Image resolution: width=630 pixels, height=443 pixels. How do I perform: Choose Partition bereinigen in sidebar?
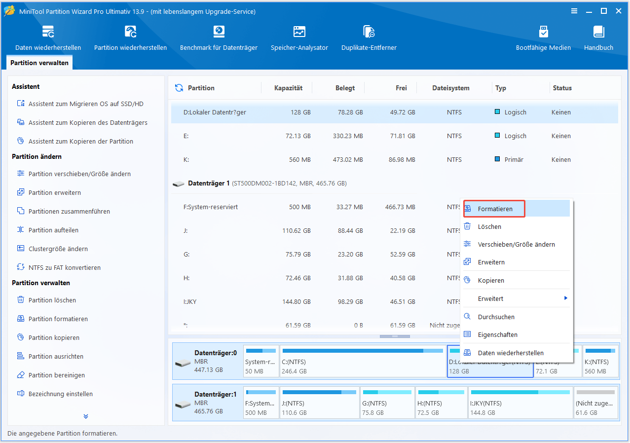pos(51,375)
